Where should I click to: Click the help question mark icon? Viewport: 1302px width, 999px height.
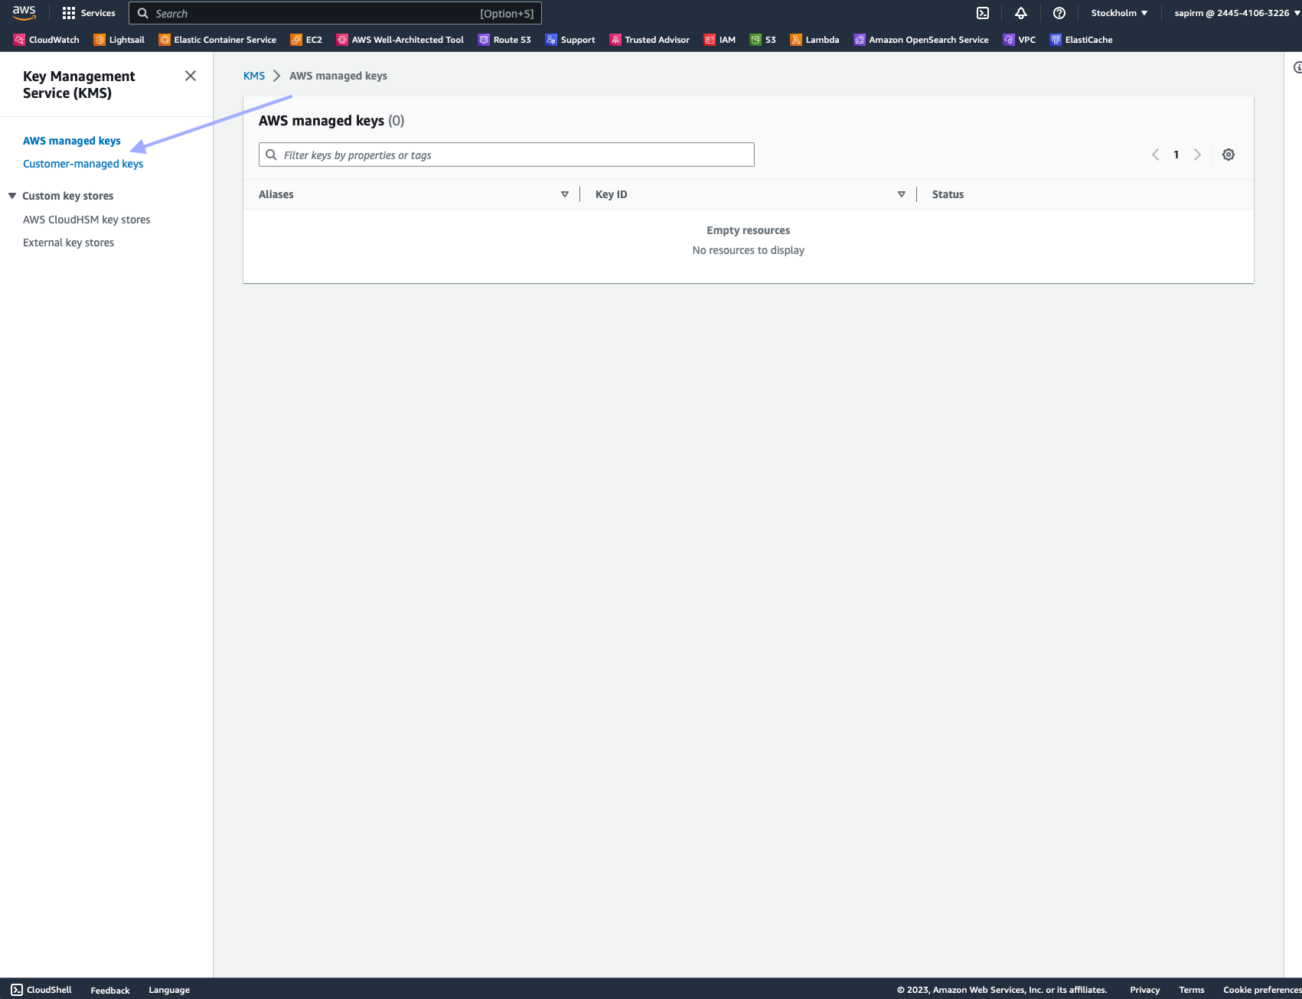pyautogui.click(x=1059, y=13)
